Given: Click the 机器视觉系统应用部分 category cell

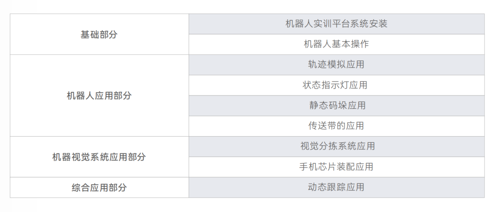Looking at the screenshot, I should [99, 157].
